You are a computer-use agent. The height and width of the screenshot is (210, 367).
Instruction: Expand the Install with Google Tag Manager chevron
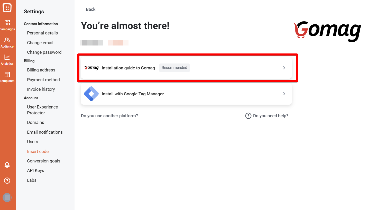tap(284, 94)
